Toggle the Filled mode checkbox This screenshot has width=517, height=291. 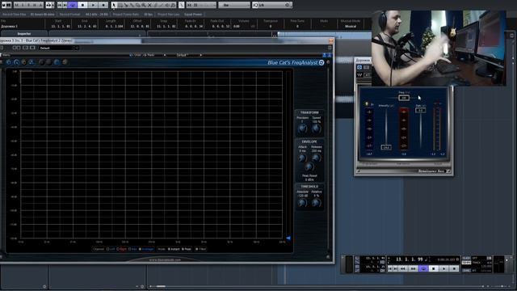[x=197, y=249]
